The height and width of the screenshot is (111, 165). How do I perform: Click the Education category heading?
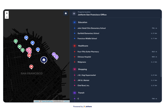tap(82, 22)
